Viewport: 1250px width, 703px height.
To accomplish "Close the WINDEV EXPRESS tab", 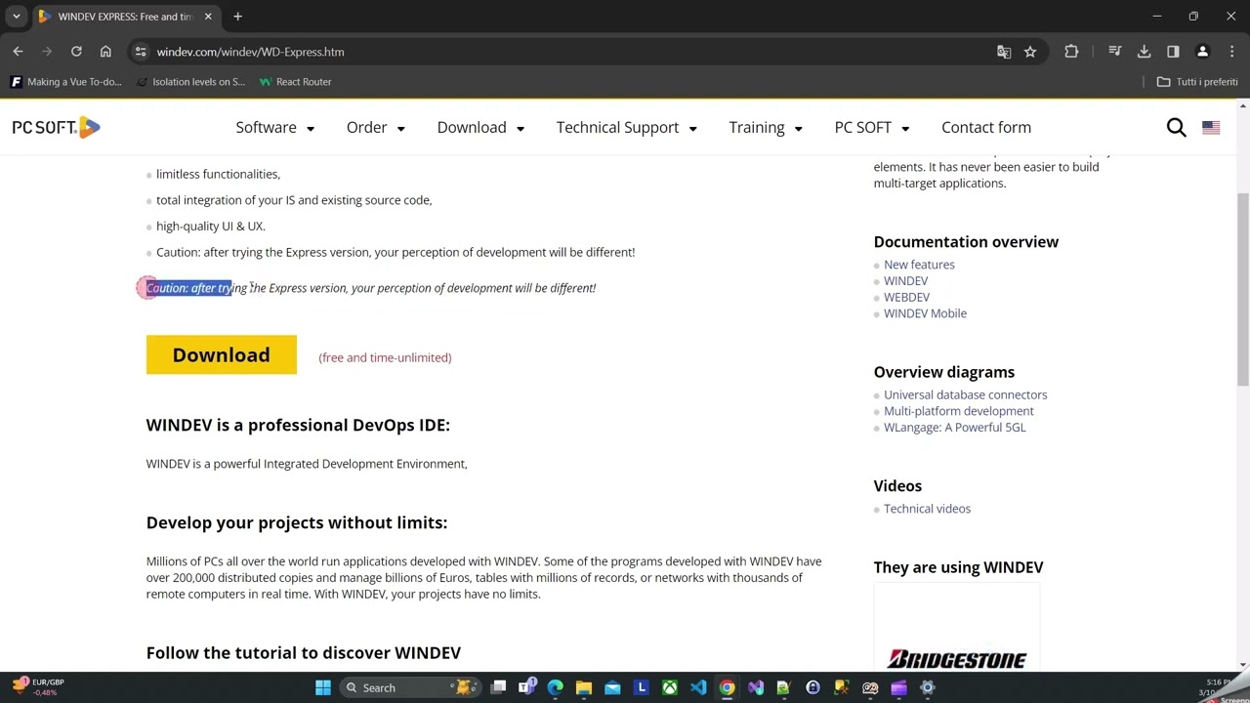I will 208,17.
